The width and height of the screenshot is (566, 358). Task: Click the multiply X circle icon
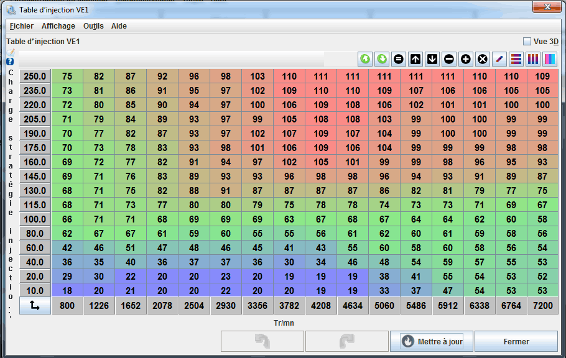pyautogui.click(x=482, y=59)
